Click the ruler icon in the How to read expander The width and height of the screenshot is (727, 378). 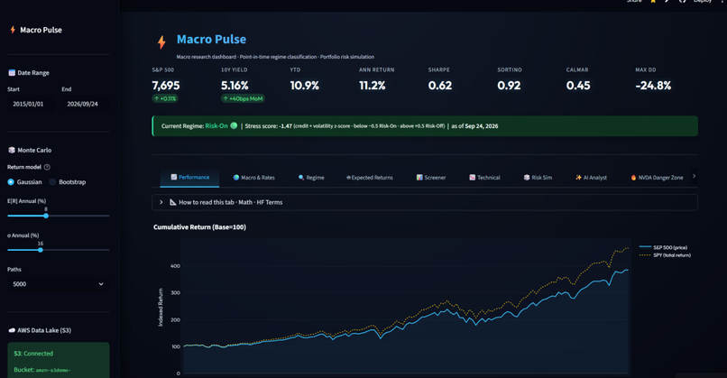click(173, 202)
